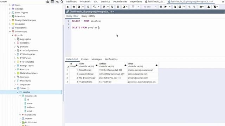Image resolution: width=225 pixels, height=126 pixels.
Task: Collapse the Columns (4) node
Action: tap(20, 96)
